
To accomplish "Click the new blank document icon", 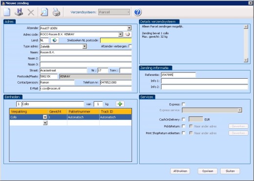I will pos(7,12).
